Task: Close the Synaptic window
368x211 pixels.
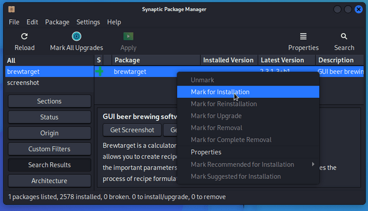Action: pos(358,10)
